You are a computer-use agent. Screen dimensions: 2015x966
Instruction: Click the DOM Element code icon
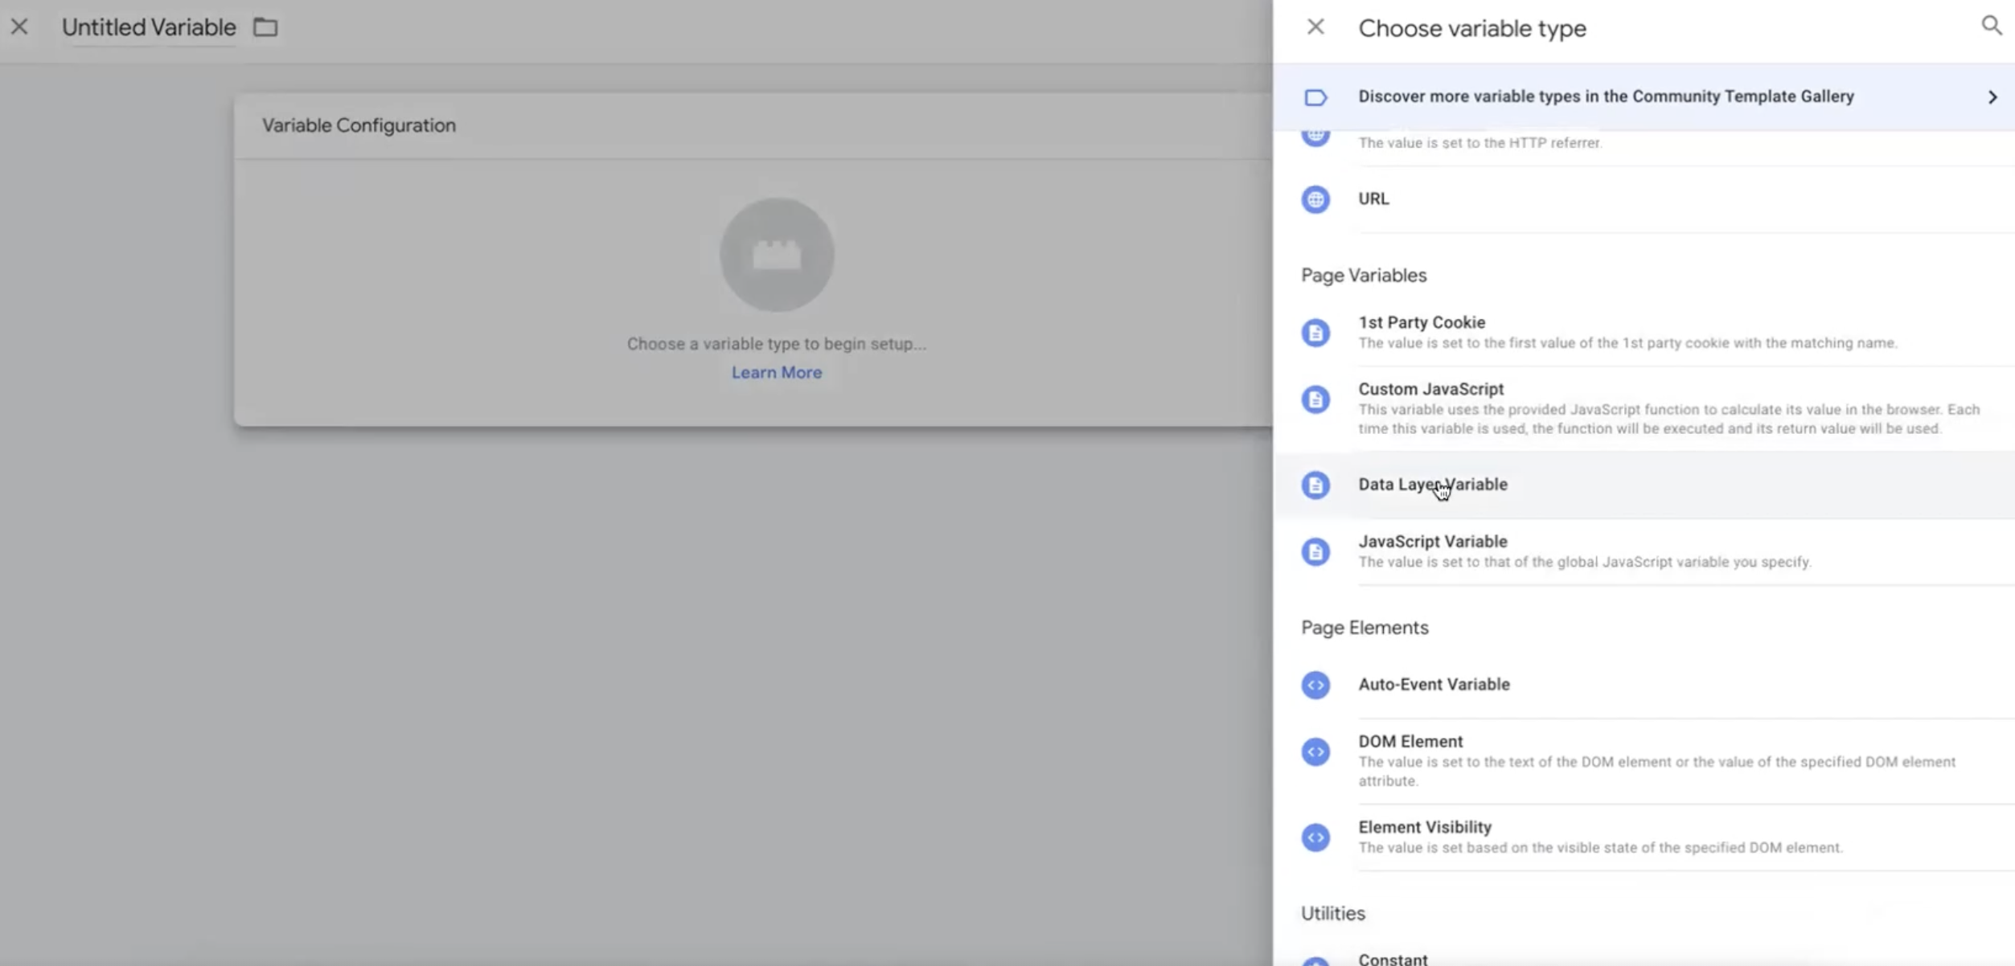click(x=1315, y=751)
